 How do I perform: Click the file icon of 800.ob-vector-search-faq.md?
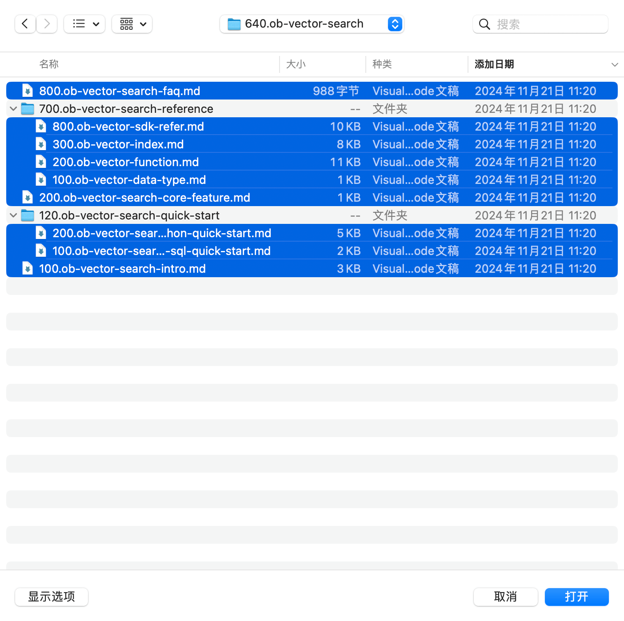coord(28,91)
